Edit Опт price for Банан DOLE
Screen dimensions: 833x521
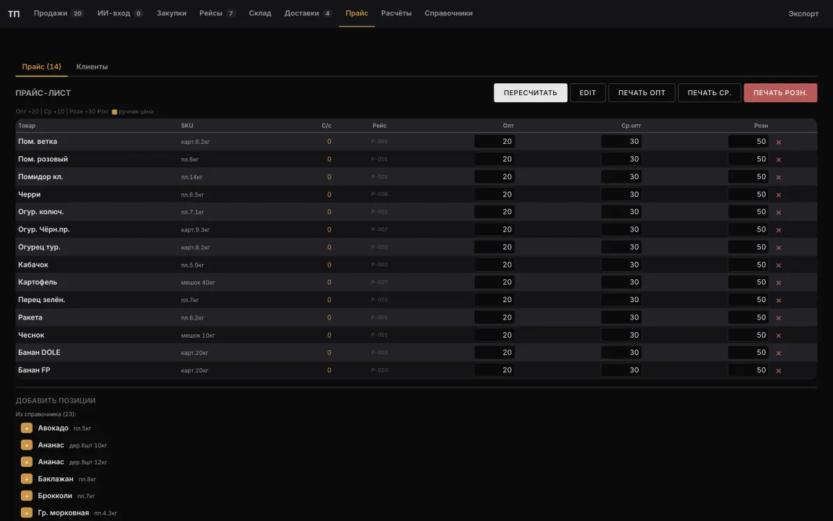[494, 352]
